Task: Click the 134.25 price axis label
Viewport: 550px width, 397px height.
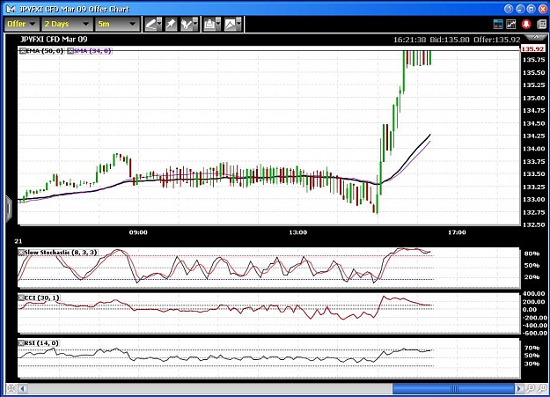Action: pos(533,136)
